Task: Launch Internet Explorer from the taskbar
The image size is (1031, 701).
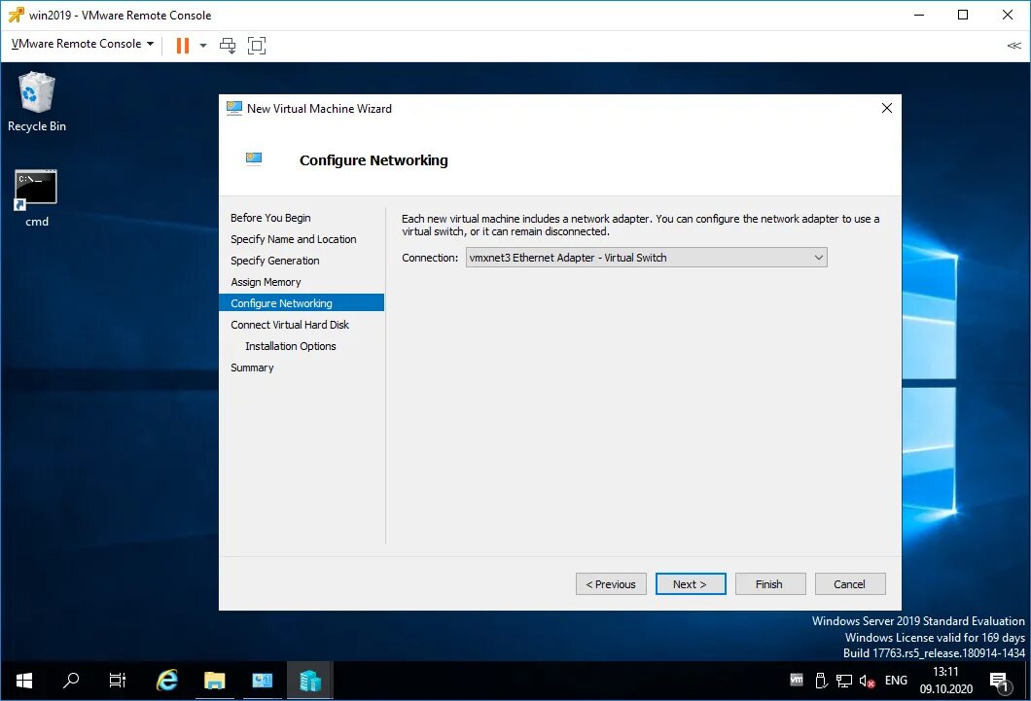Action: click(x=167, y=681)
